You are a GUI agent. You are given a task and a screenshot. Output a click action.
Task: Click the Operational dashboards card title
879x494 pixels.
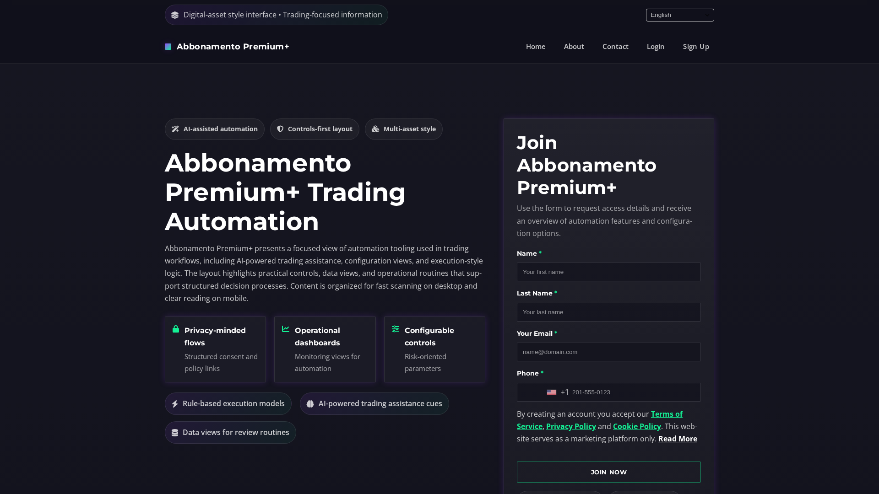(317, 337)
